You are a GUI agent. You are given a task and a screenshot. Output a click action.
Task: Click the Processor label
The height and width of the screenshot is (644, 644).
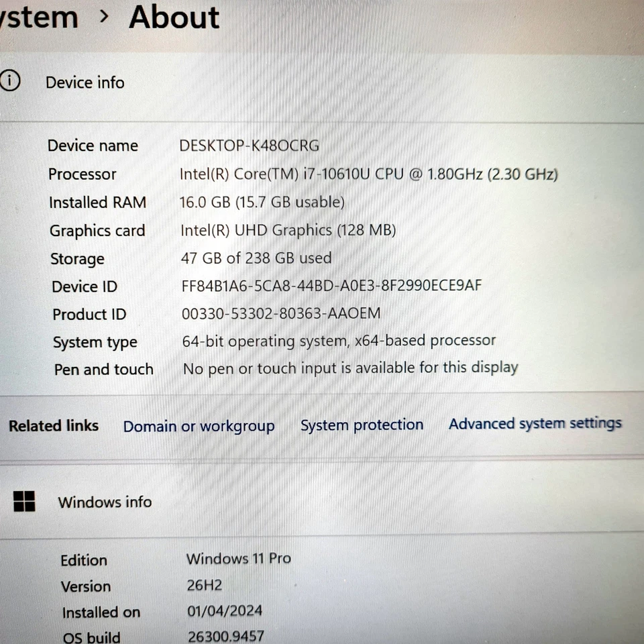tap(82, 174)
